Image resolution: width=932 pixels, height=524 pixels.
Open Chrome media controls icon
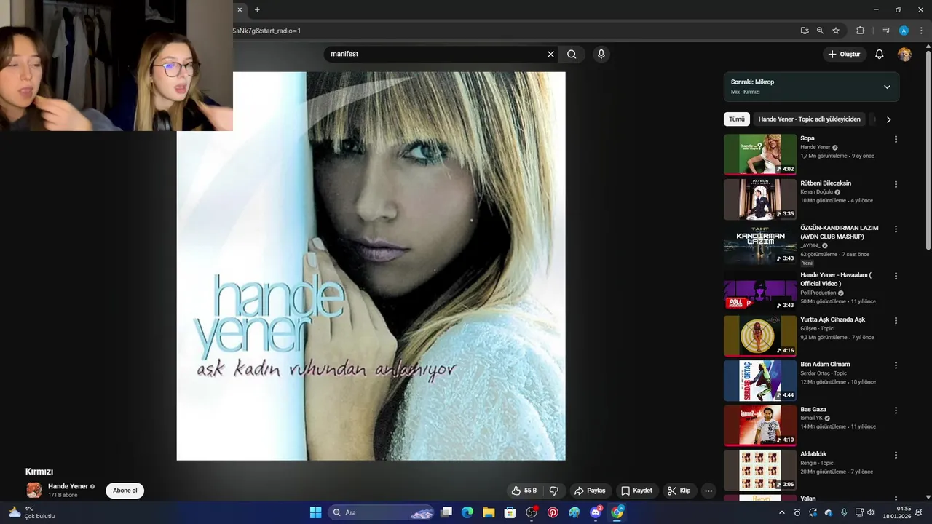coord(886,31)
